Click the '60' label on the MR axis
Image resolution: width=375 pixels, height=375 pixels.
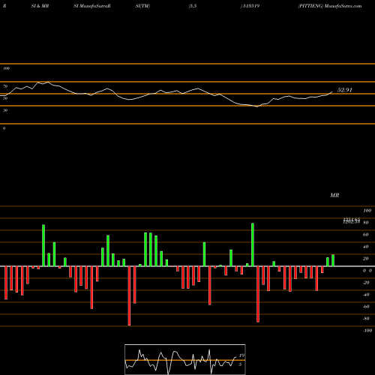(x=366, y=235)
